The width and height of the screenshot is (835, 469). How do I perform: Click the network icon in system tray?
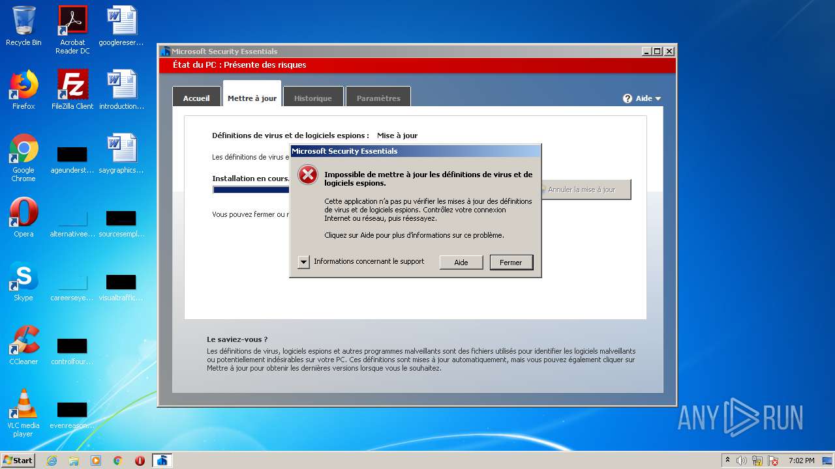pyautogui.click(x=757, y=461)
